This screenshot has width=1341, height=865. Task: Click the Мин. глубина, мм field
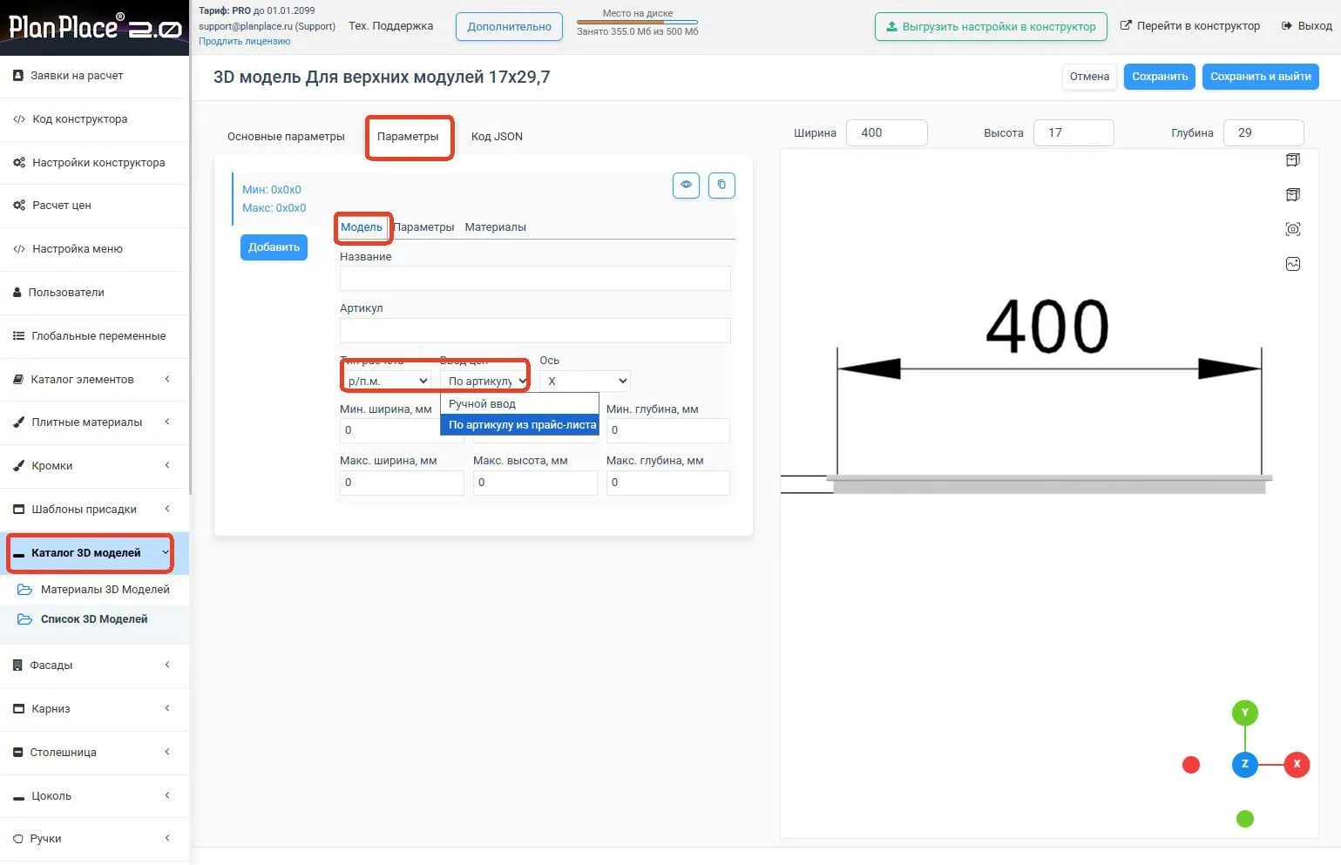coord(668,430)
